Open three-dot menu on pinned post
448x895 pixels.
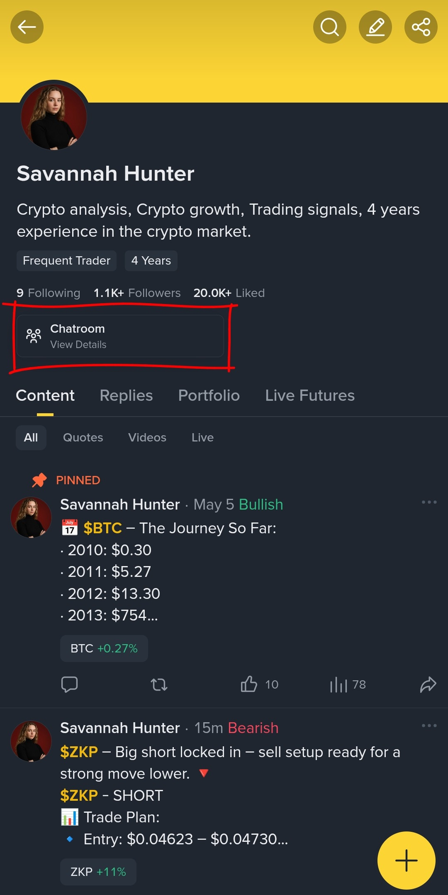point(429,502)
